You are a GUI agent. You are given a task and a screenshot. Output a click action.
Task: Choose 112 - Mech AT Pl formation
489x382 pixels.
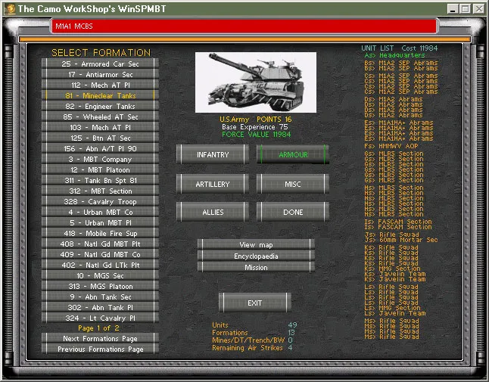[101, 85]
